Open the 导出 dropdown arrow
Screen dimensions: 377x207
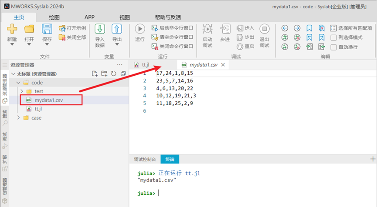(x=117, y=44)
